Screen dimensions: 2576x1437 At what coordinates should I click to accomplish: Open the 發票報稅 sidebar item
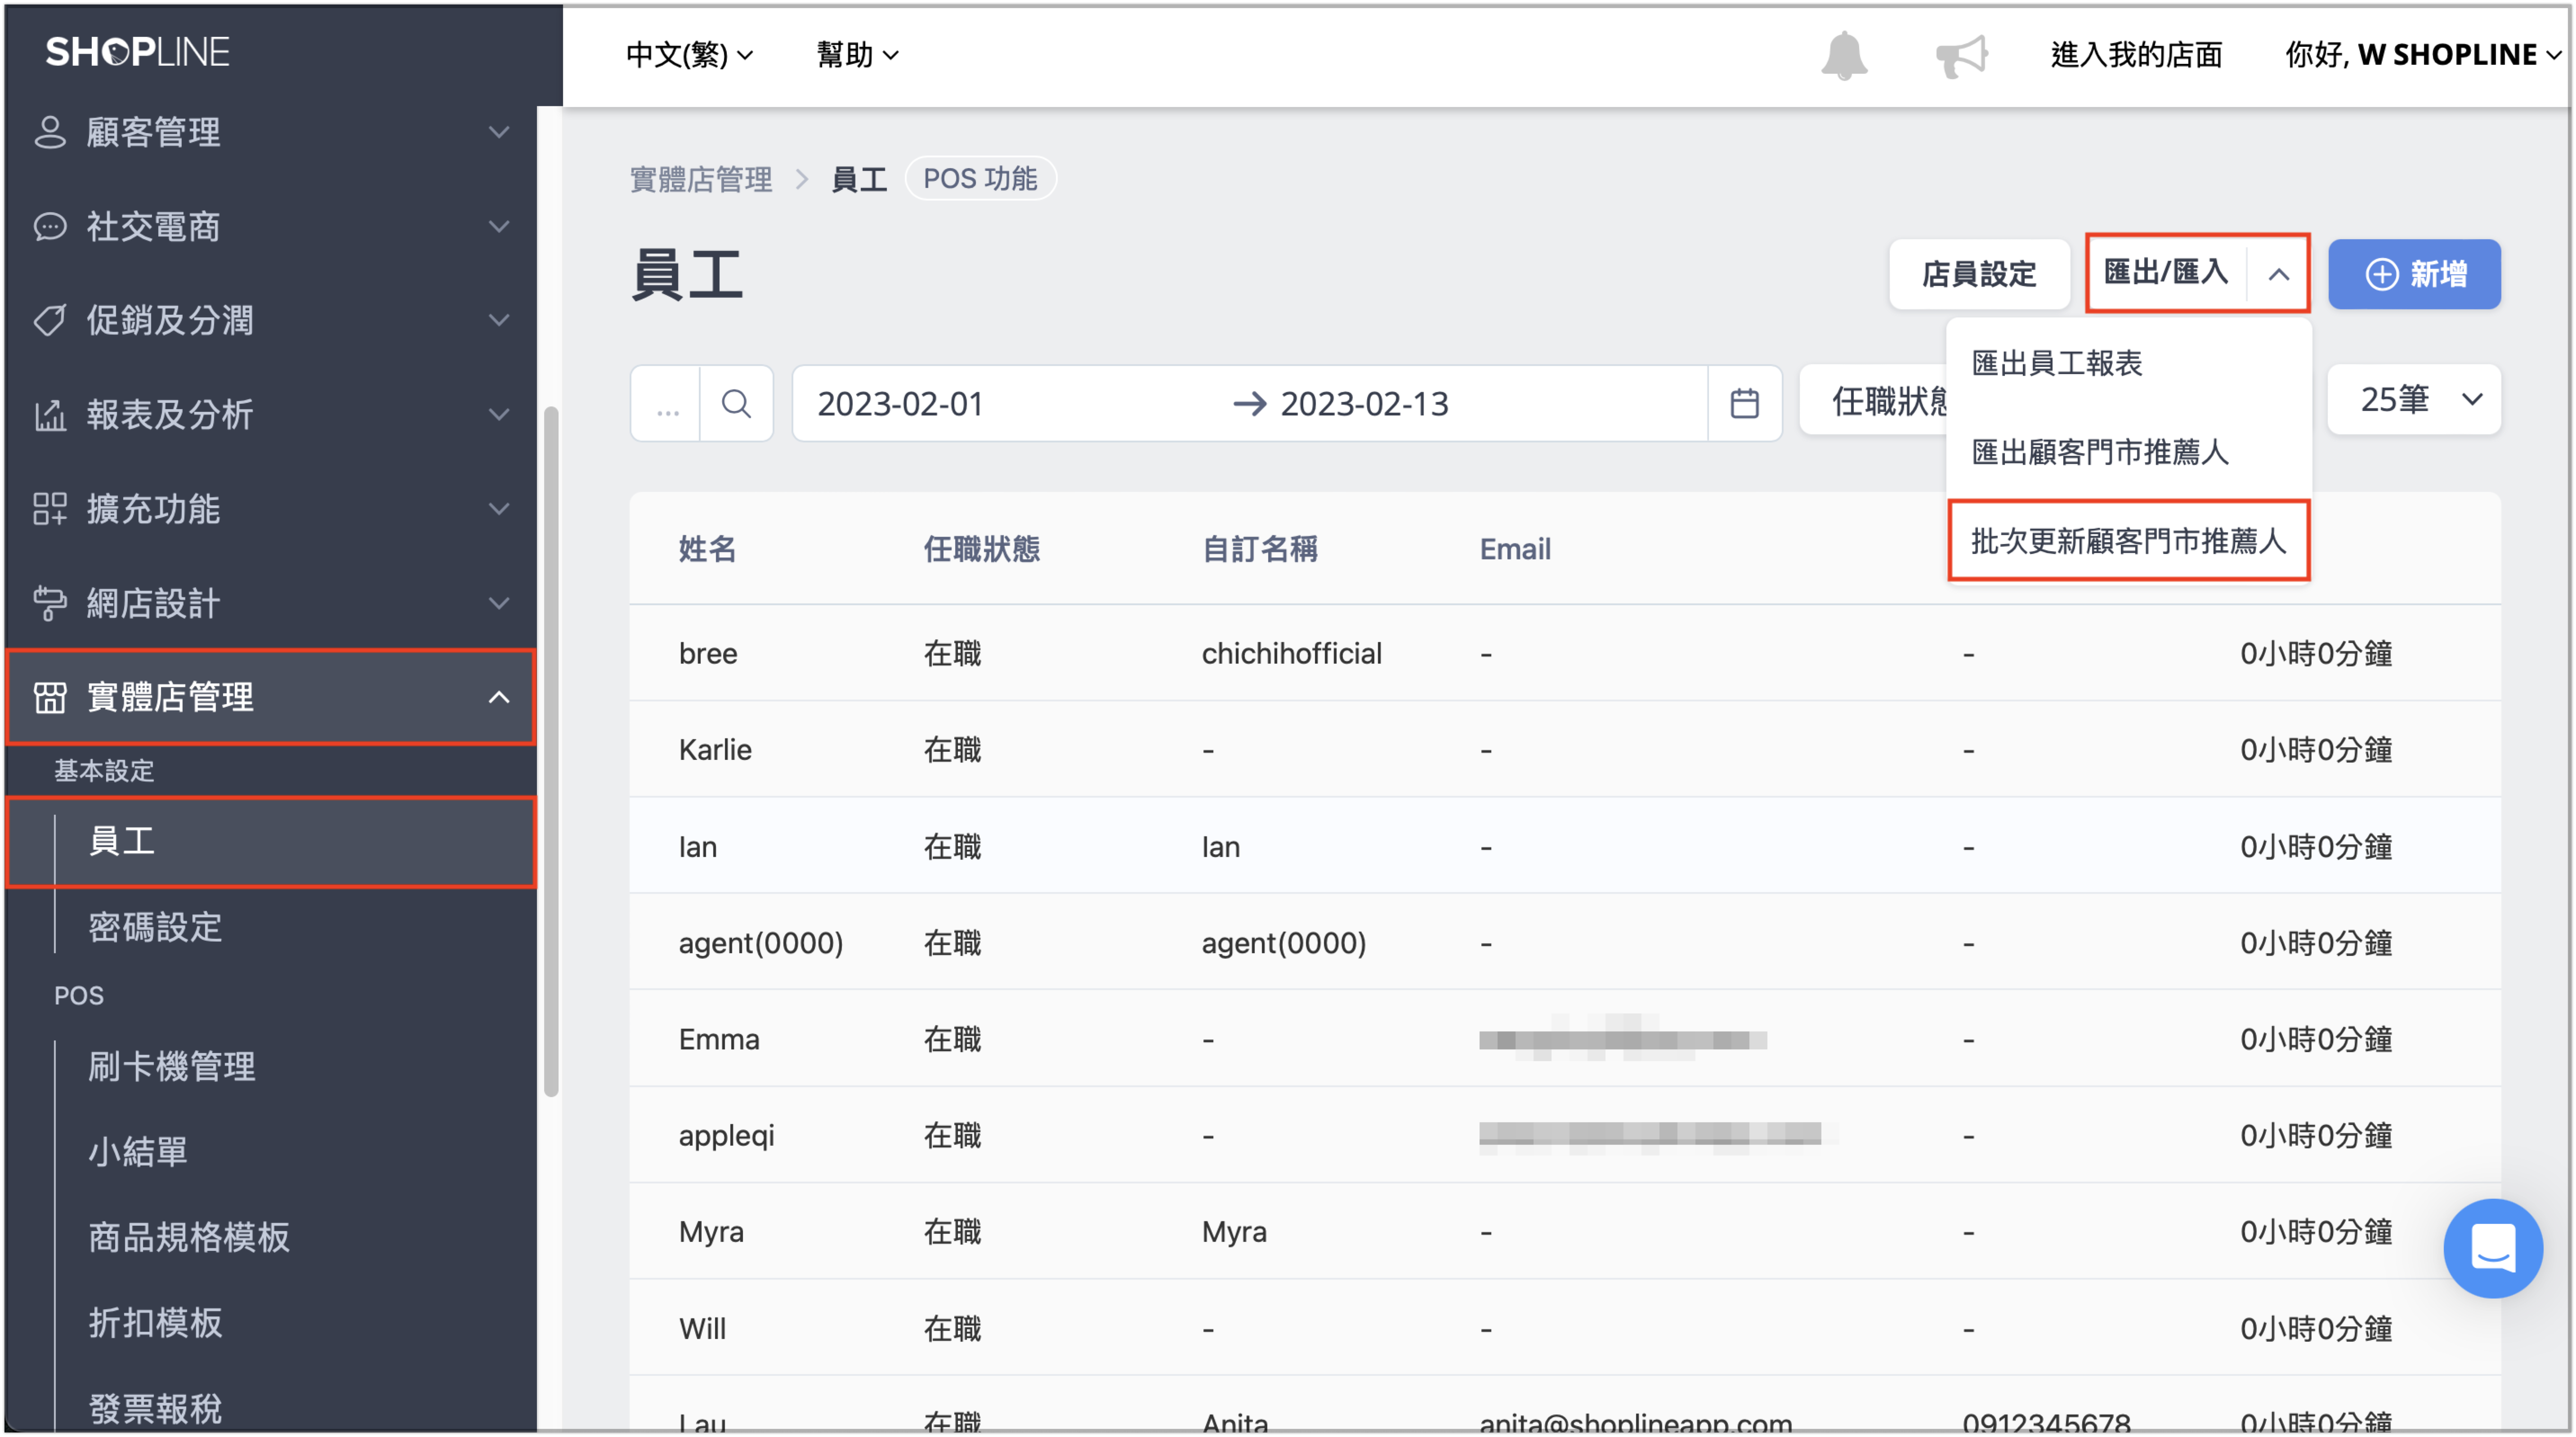click(x=155, y=1409)
